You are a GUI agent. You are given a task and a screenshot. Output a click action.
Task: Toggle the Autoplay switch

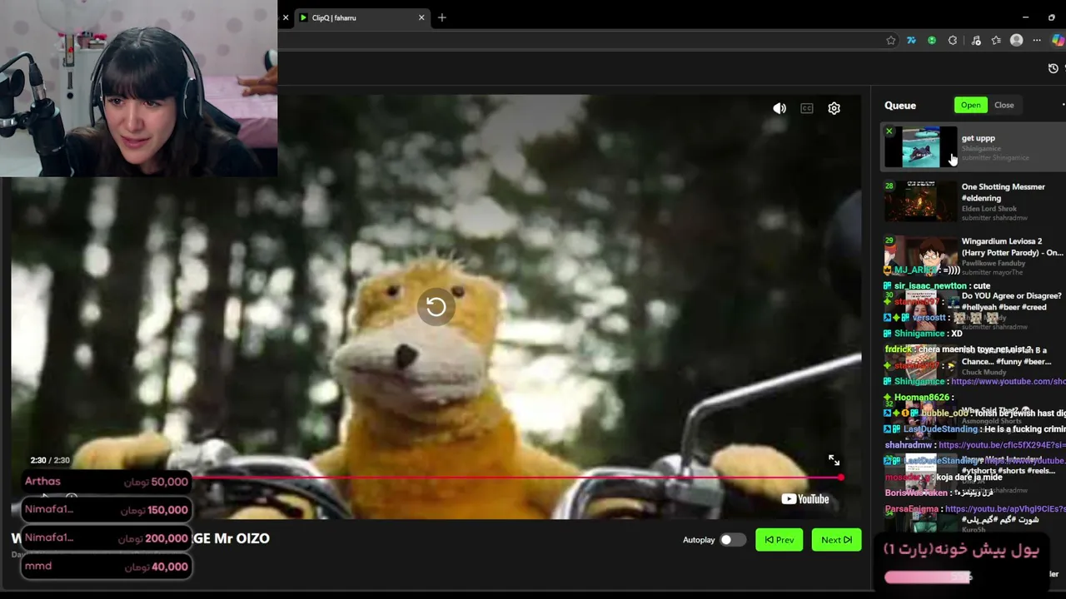coord(732,540)
